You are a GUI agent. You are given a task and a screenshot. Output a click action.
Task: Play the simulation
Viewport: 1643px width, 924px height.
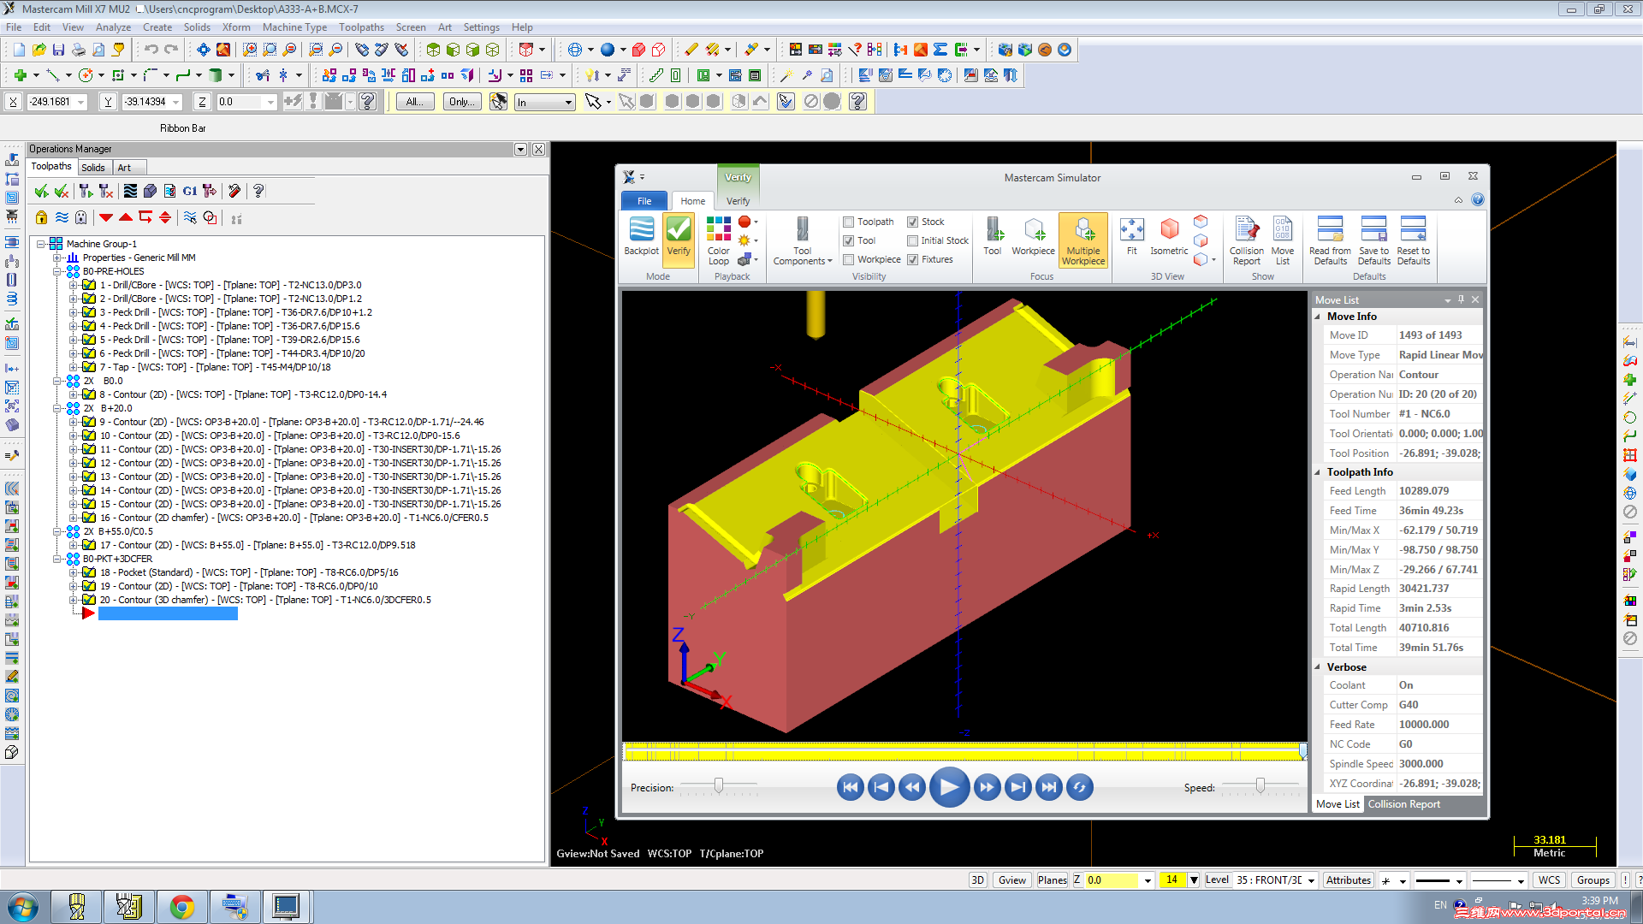pos(949,787)
